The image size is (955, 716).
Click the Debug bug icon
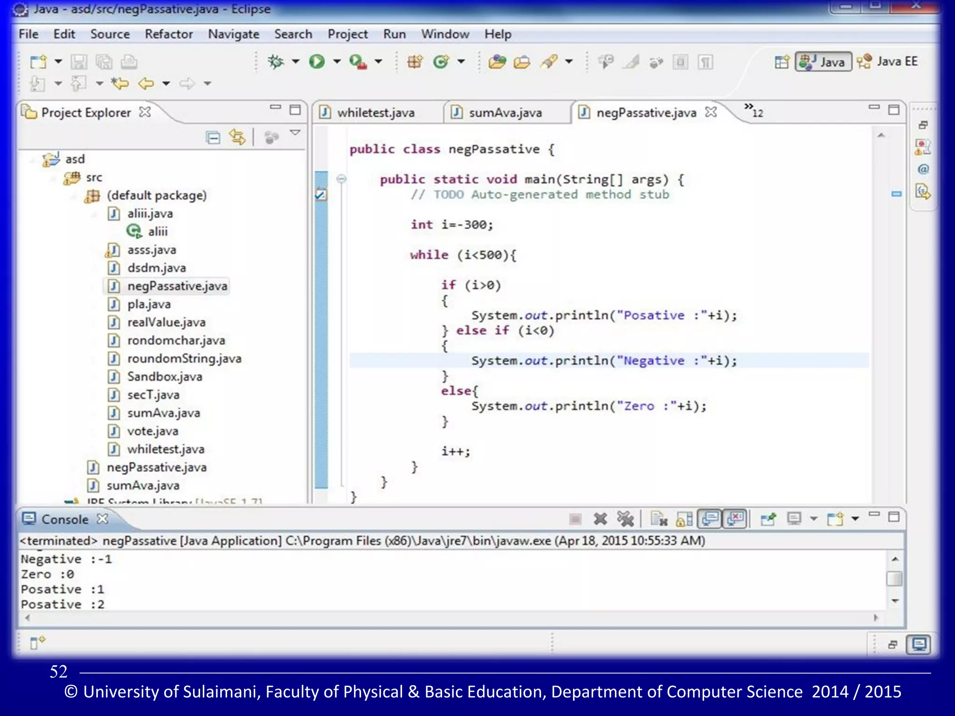pos(276,62)
